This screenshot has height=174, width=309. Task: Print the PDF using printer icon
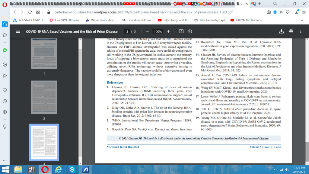click(291, 31)
